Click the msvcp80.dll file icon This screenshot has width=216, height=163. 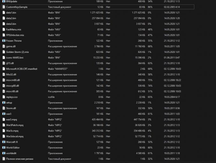(x=4, y=86)
